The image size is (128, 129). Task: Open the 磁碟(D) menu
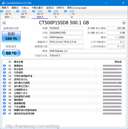(50, 8)
